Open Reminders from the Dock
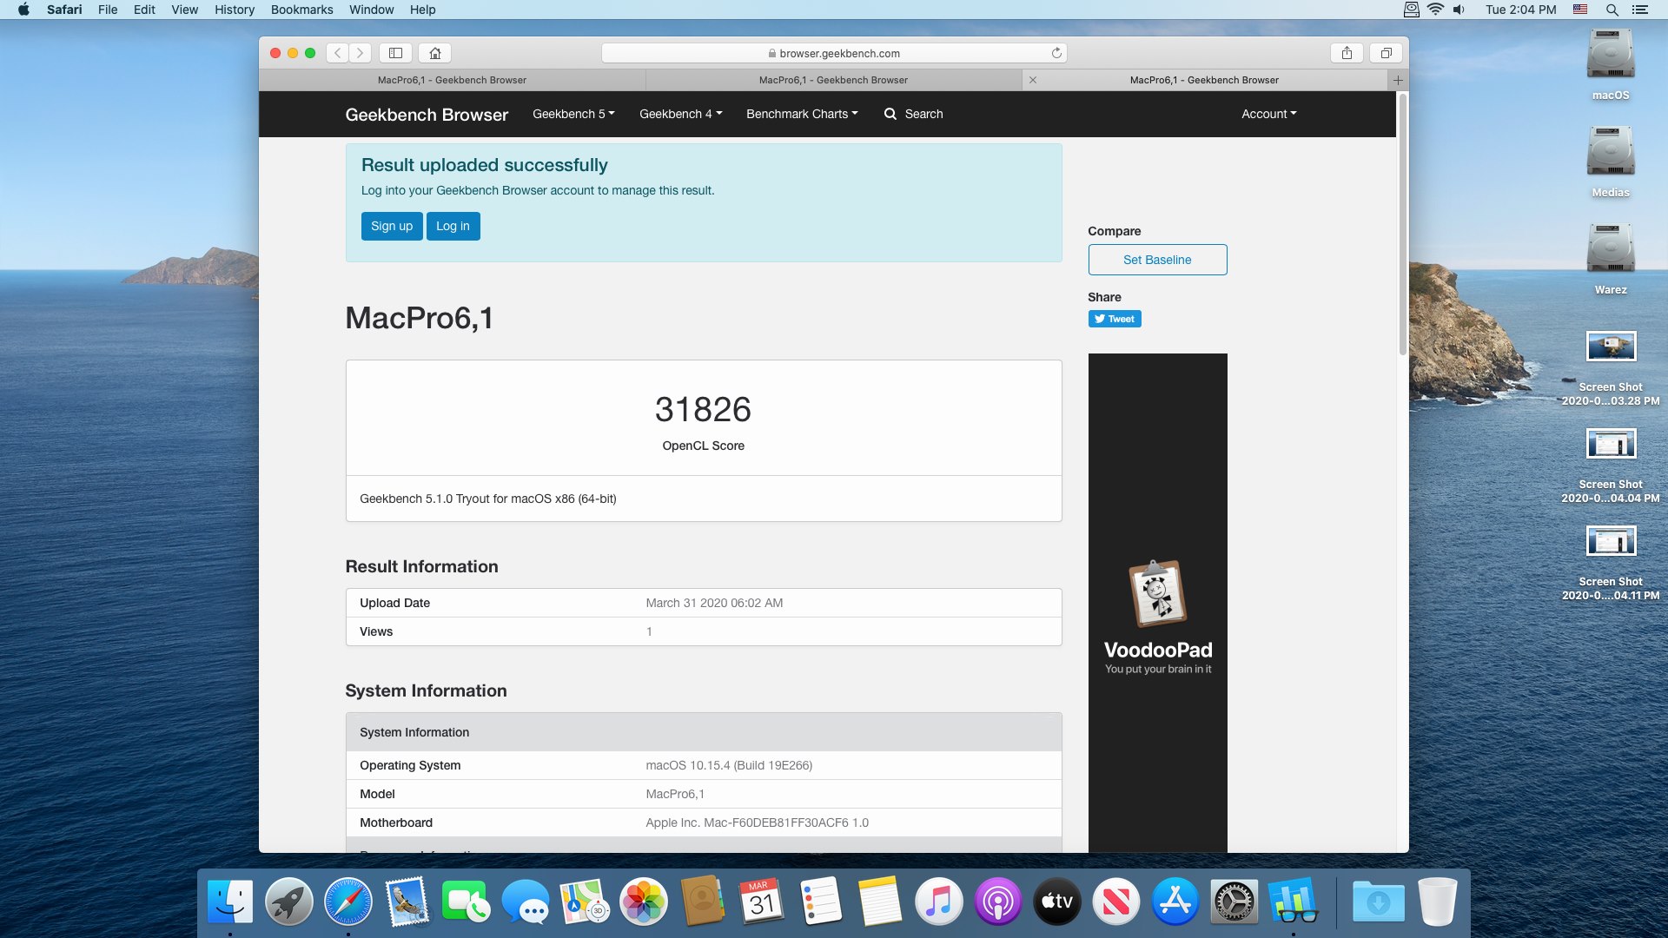 point(821,902)
